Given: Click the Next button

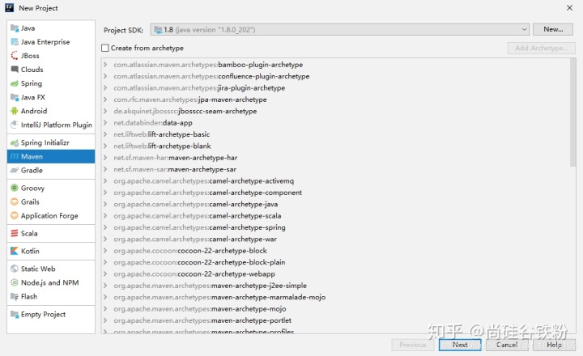Looking at the screenshot, I should point(460,345).
